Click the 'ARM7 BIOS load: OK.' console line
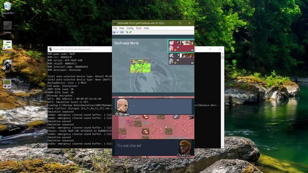Screen dimensions: 308x173 (x=61, y=89)
